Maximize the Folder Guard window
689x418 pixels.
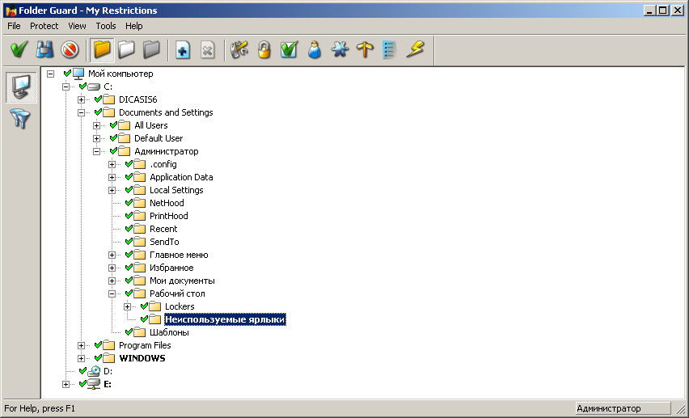[x=662, y=11]
